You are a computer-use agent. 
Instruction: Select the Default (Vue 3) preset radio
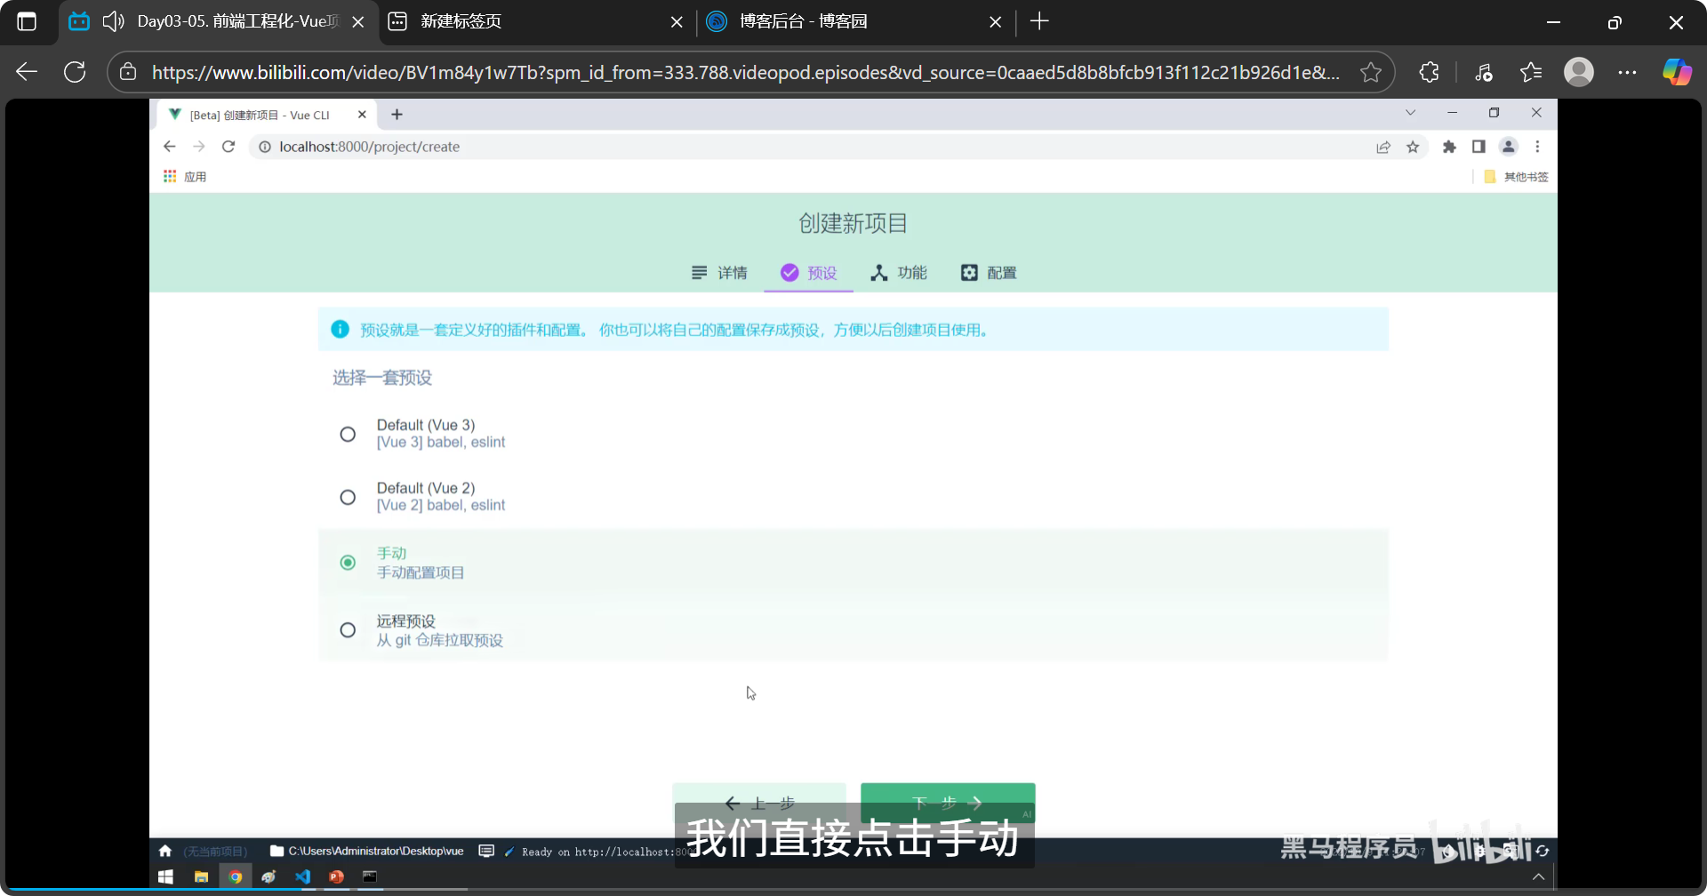pyautogui.click(x=348, y=434)
